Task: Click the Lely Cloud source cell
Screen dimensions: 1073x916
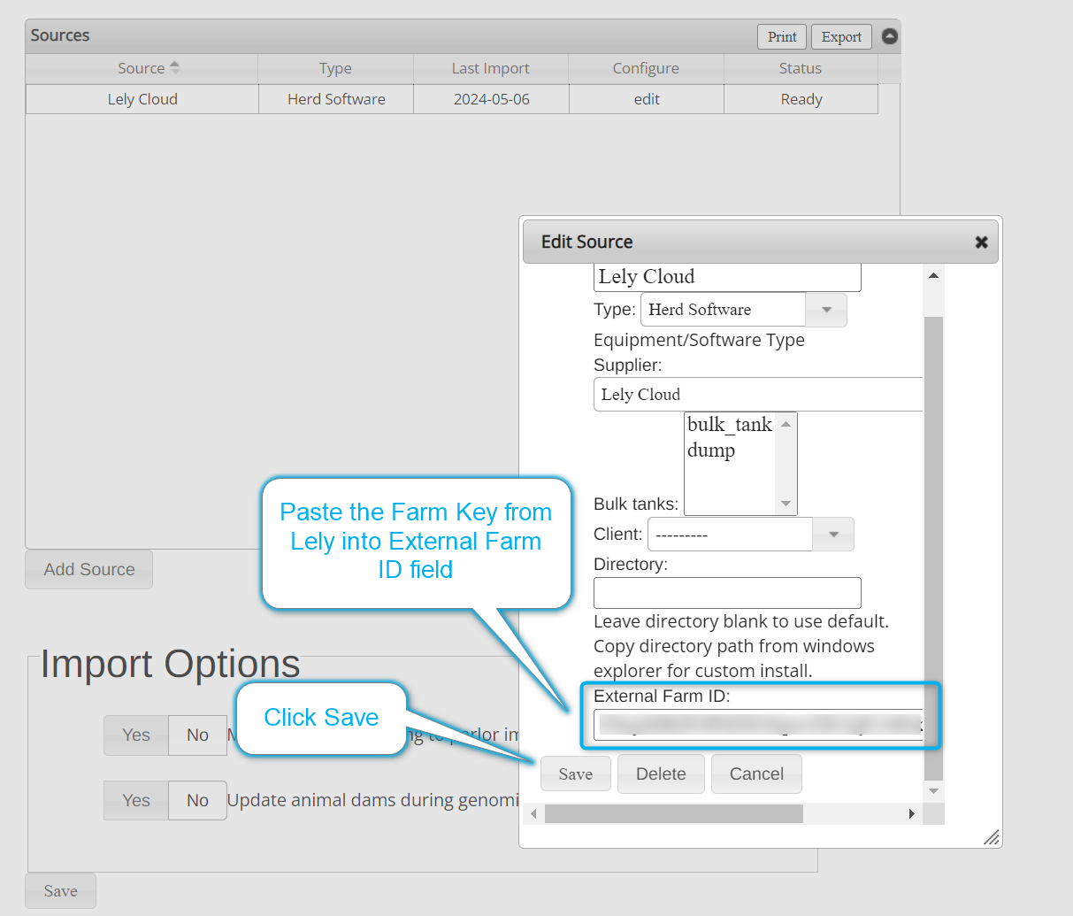Action: 142,99
